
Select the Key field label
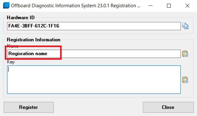[x=11, y=62]
